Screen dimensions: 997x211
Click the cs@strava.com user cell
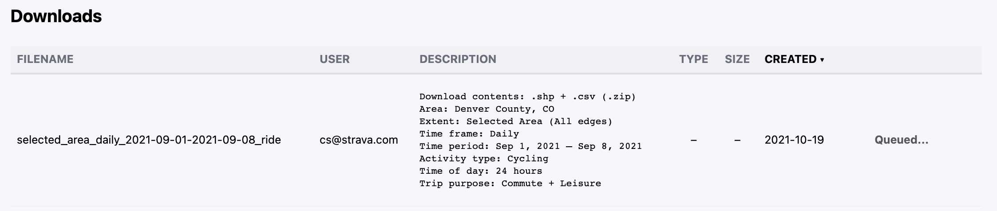coord(359,140)
